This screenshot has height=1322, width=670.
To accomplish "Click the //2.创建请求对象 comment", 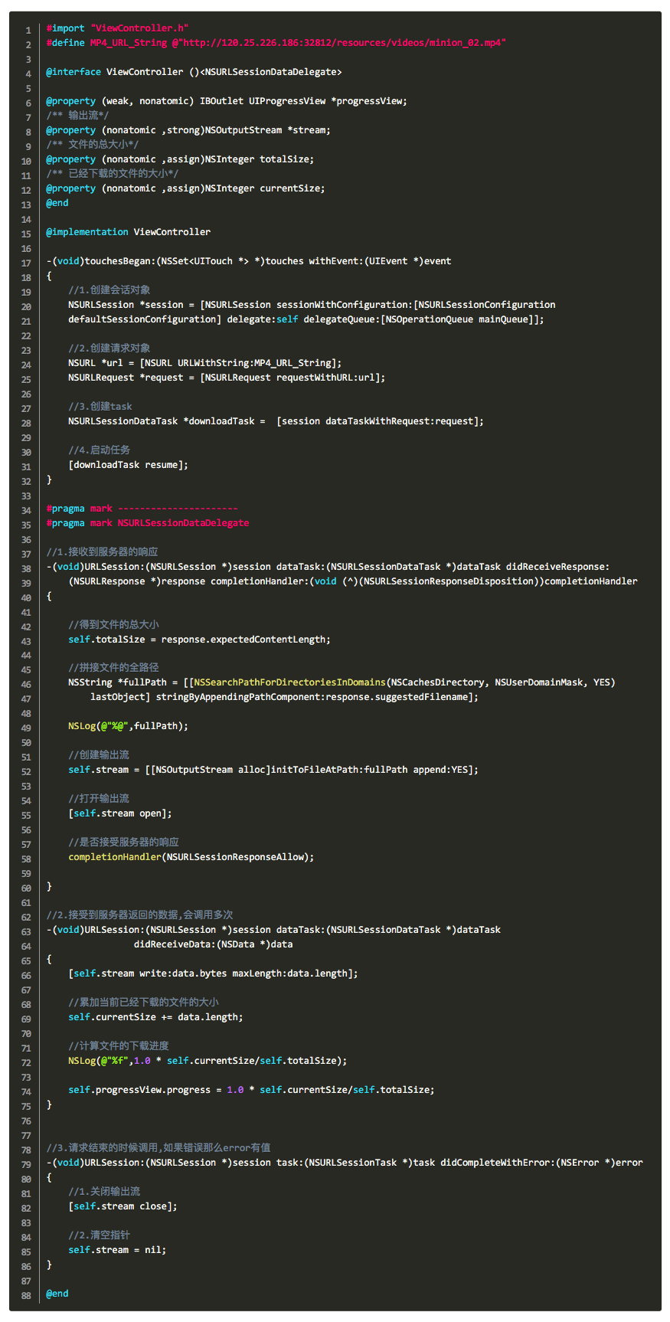I will point(109,348).
